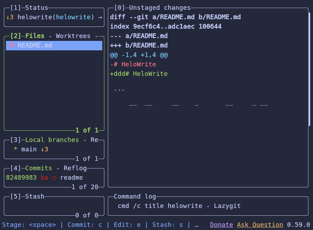Screen dimensions: 313x230
Task: Click the behind-3 arrow in Status panel
Action: pos(10,17)
